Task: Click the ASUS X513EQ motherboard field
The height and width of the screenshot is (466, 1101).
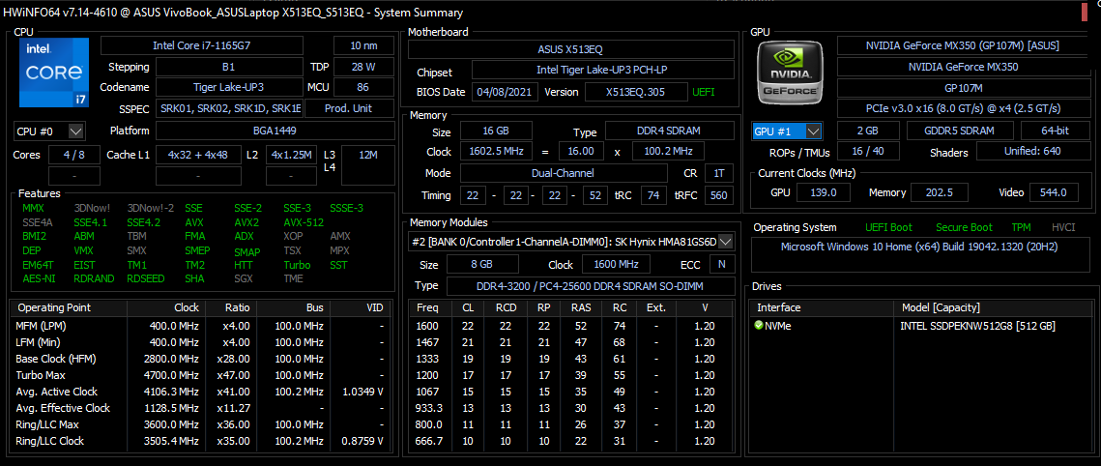Action: point(571,49)
